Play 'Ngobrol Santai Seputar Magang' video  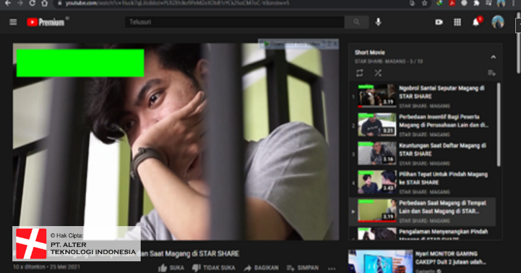point(442,92)
